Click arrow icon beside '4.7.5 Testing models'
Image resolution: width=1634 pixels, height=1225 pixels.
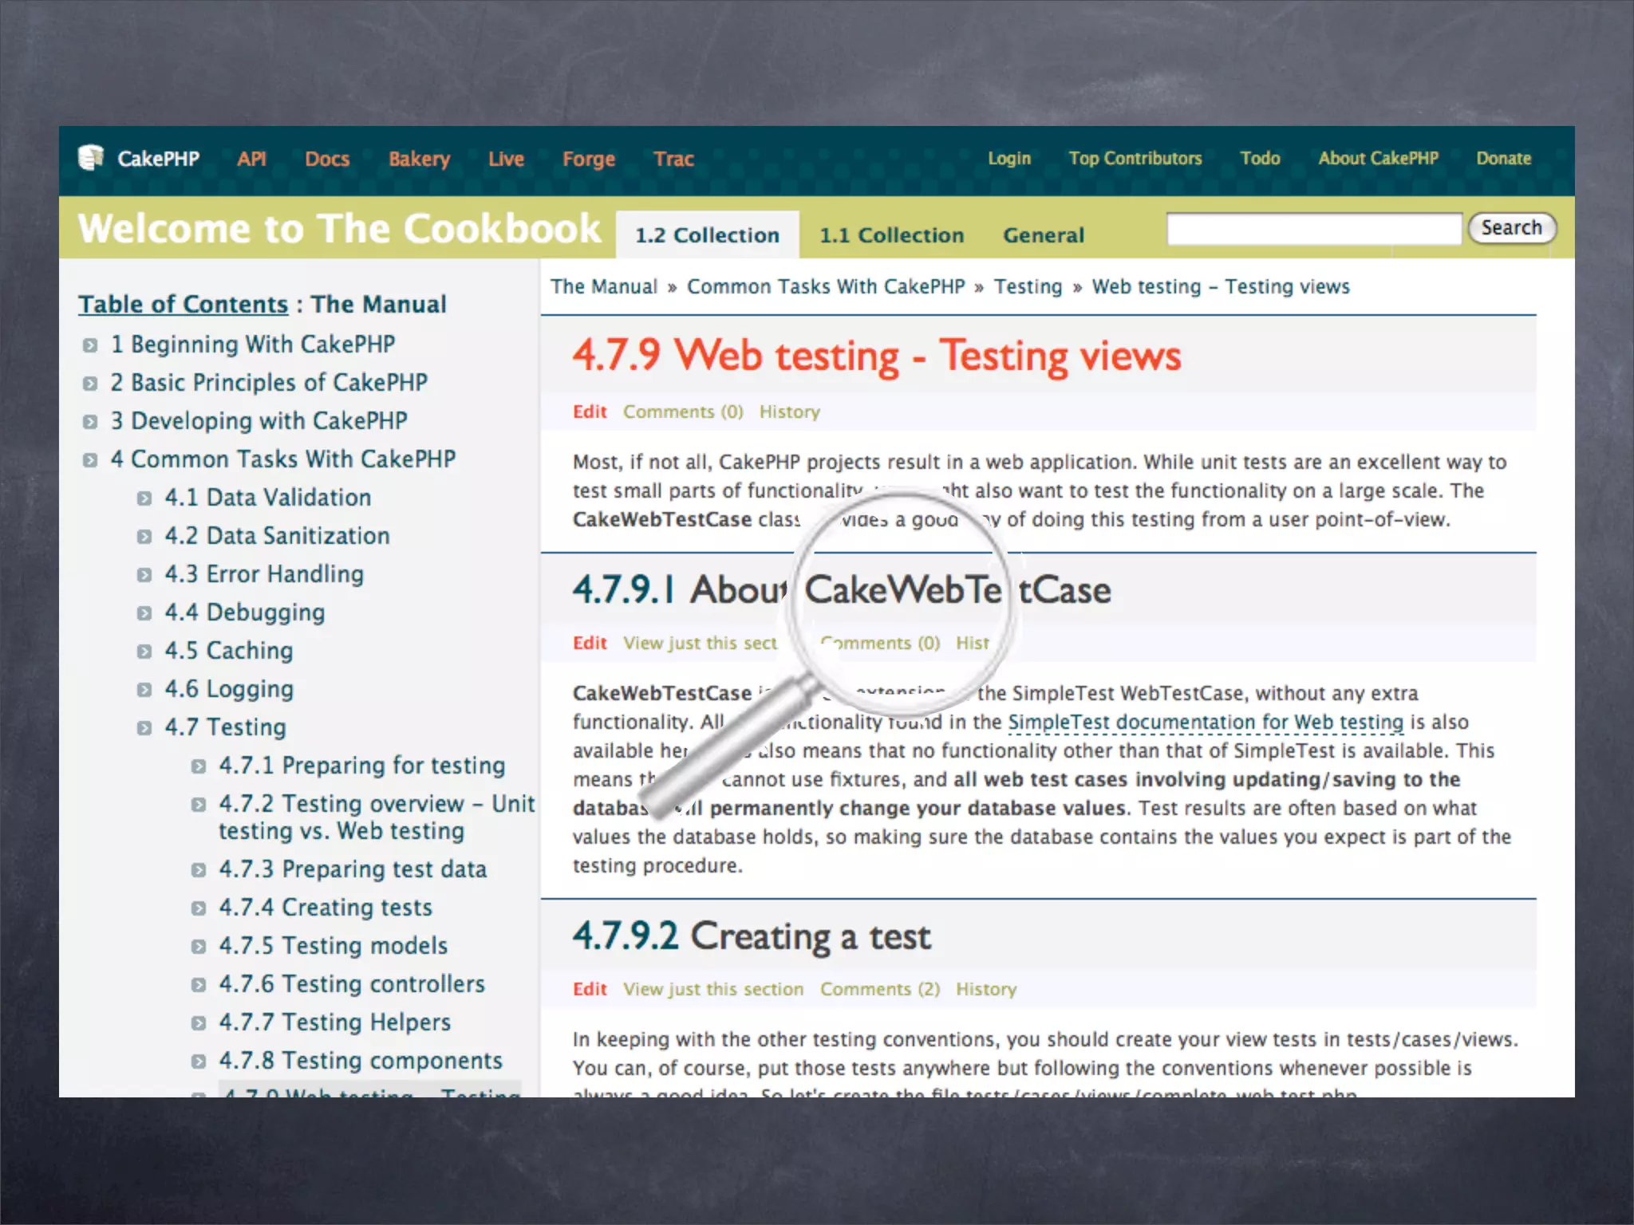[x=199, y=947]
